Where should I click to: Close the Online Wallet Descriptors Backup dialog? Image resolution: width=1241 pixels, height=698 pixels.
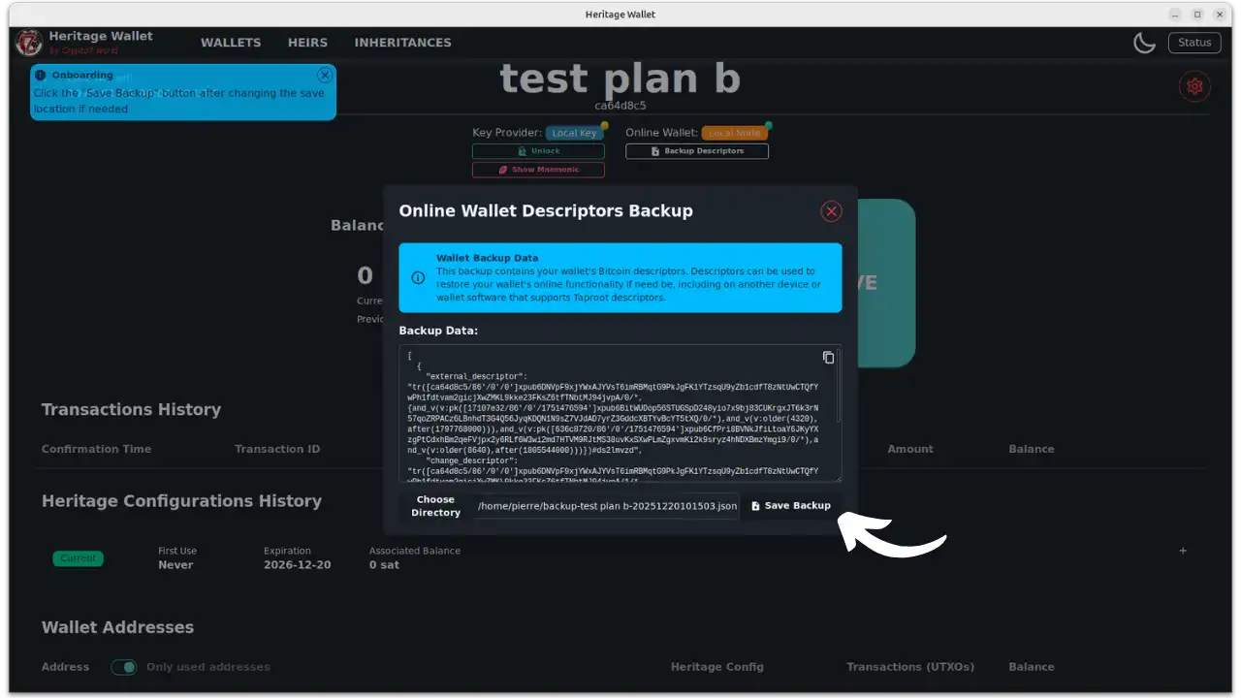pos(831,211)
